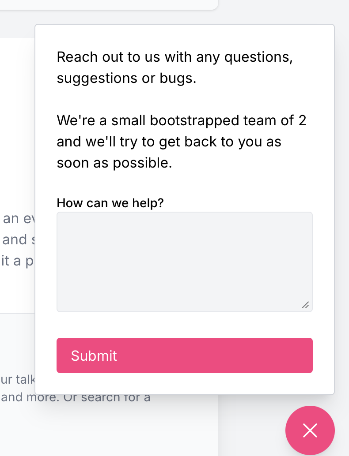349x456 pixels.
Task: Click the white X inside the pink circle
Action: click(x=310, y=430)
